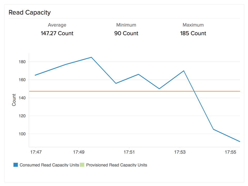Image resolution: width=248 pixels, height=186 pixels.
Task: Toggle the Provisioned Read Capacity Units legend label
Action: [117, 165]
